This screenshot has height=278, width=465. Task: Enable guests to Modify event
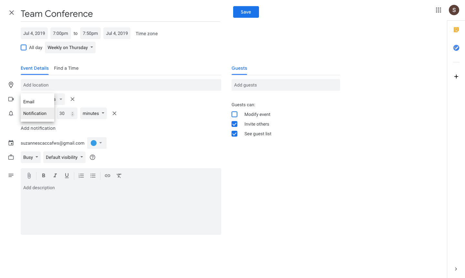234,114
